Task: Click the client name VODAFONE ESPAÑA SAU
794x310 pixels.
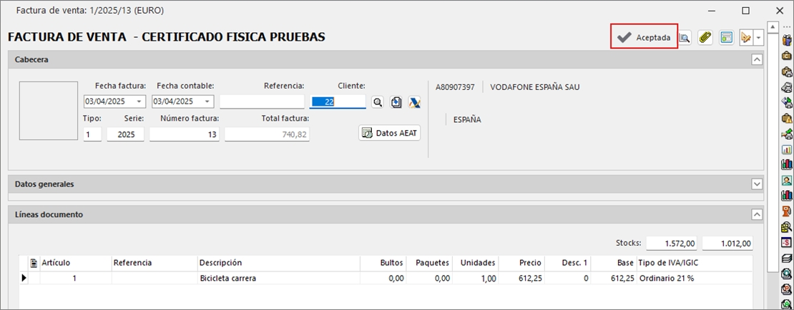Action: coord(535,87)
